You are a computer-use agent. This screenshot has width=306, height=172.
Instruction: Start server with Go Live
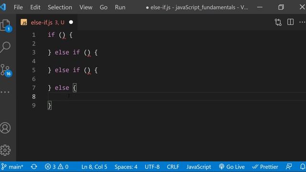231,167
